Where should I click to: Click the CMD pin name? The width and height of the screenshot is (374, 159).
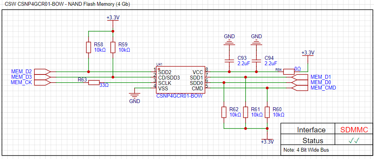[198, 88]
